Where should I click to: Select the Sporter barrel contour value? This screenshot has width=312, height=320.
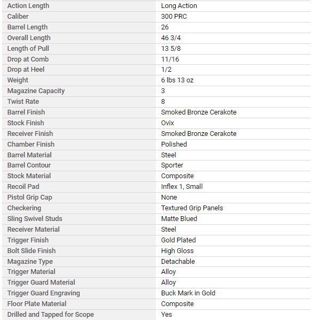[172, 165]
